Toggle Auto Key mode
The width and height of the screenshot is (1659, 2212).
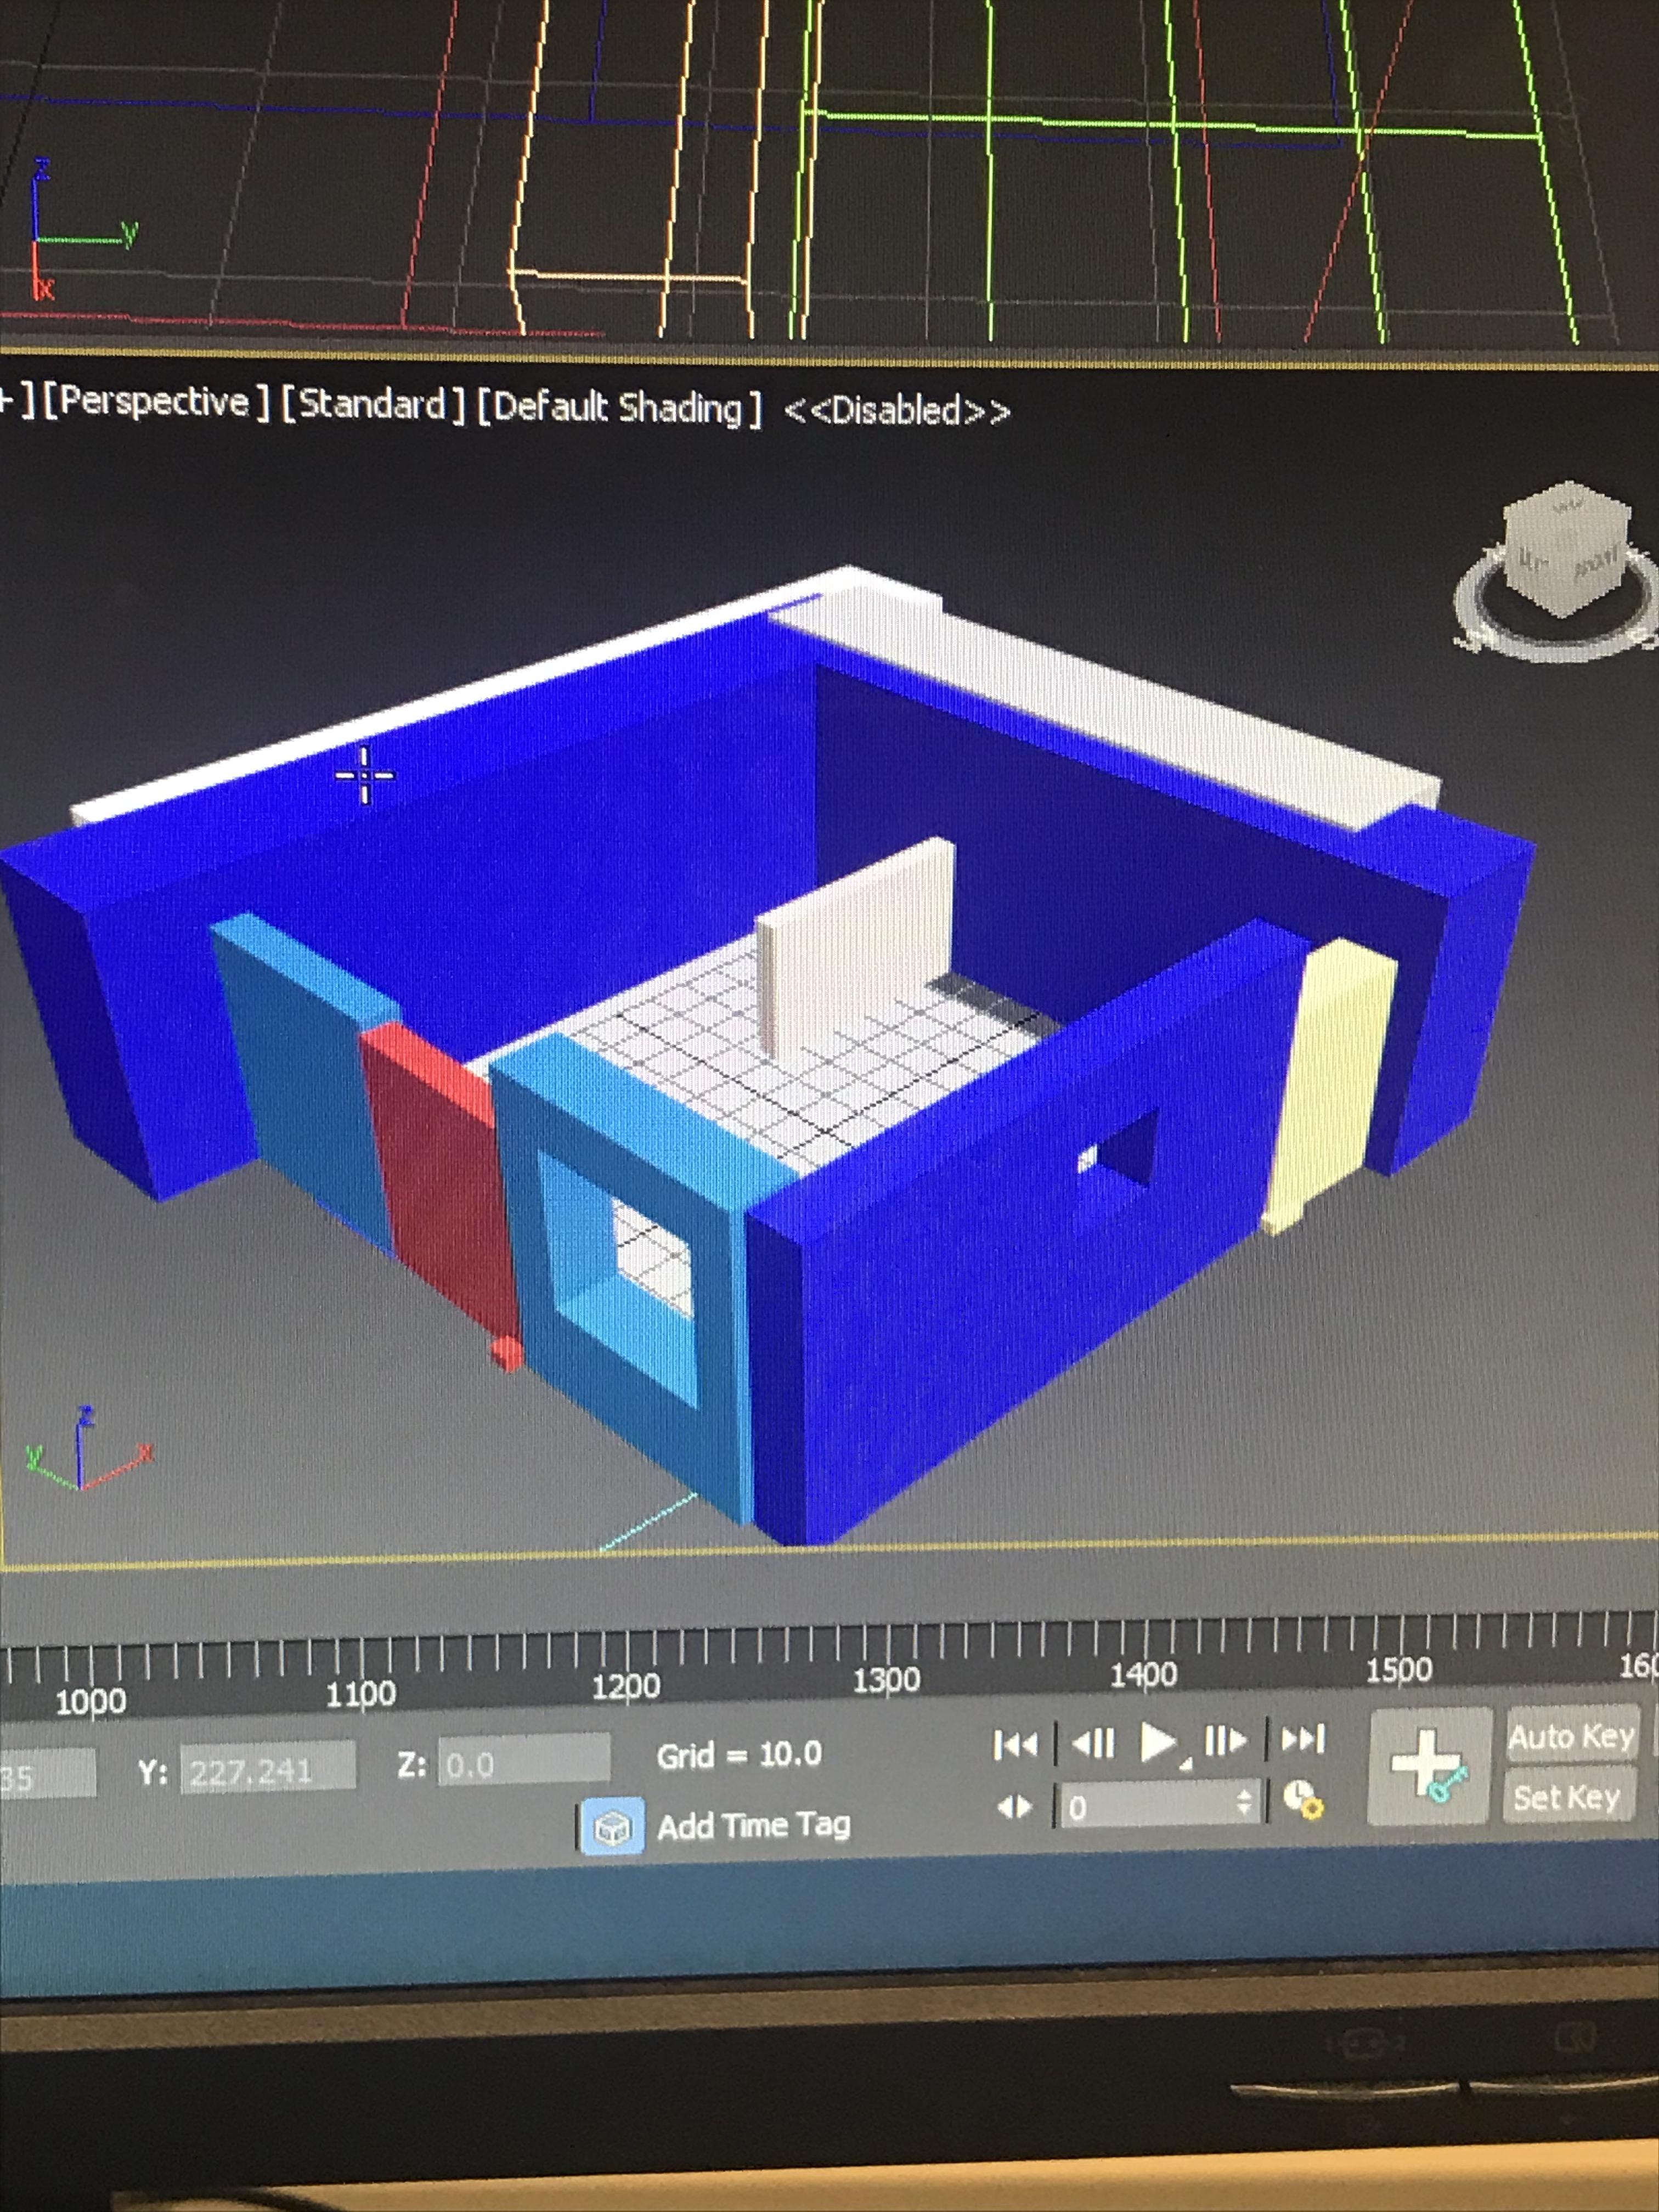point(1571,1736)
